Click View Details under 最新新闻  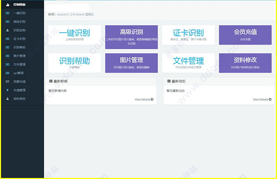click(144, 99)
